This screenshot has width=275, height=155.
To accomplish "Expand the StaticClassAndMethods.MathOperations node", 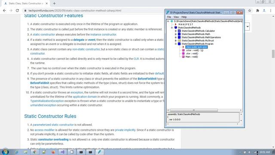I will click(176, 37).
